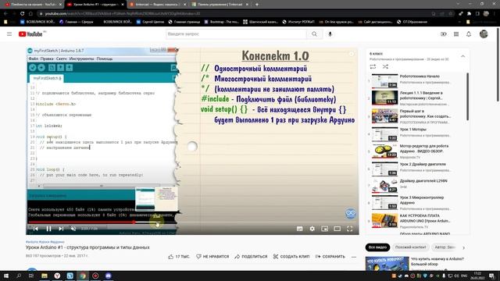Viewport: 500px width, 281px height.
Task: Go to YouTube home via logo
Action: point(30,34)
